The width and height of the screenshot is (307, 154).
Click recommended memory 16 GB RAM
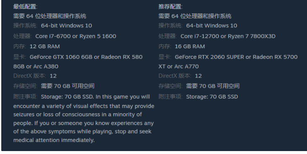[x=190, y=47]
